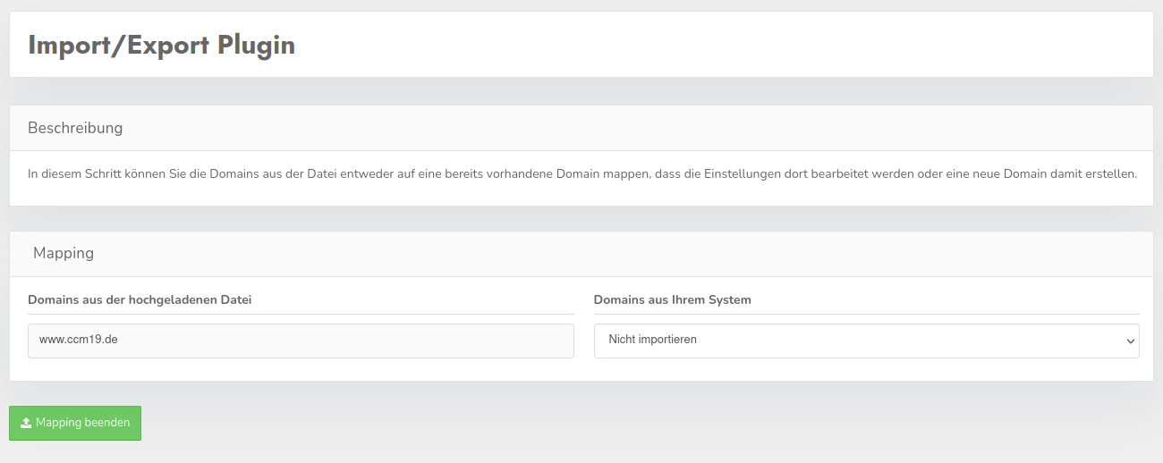Click the dropdown arrow beside Nicht importieren
Image resolution: width=1163 pixels, height=463 pixels.
coord(1131,341)
